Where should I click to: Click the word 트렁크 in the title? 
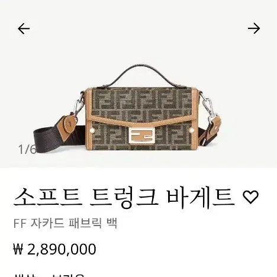pos(124,198)
